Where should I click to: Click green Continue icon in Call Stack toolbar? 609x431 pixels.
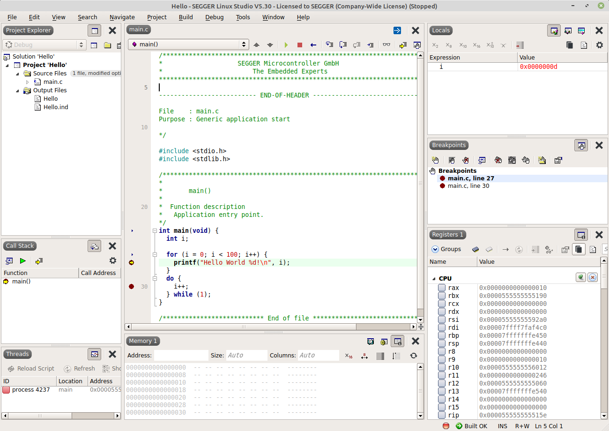point(22,261)
